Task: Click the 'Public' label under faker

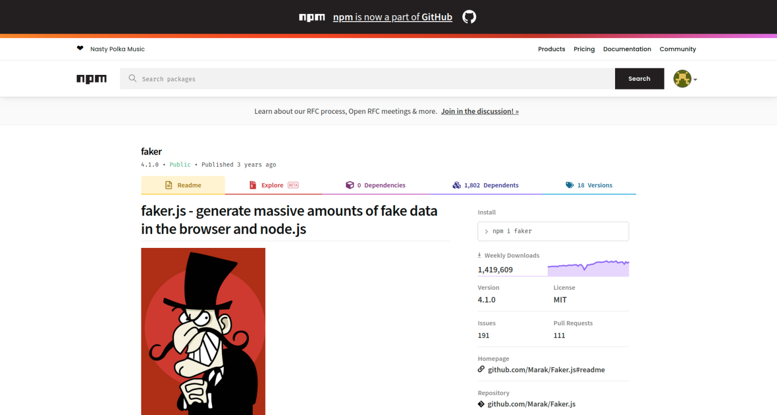Action: 180,164
